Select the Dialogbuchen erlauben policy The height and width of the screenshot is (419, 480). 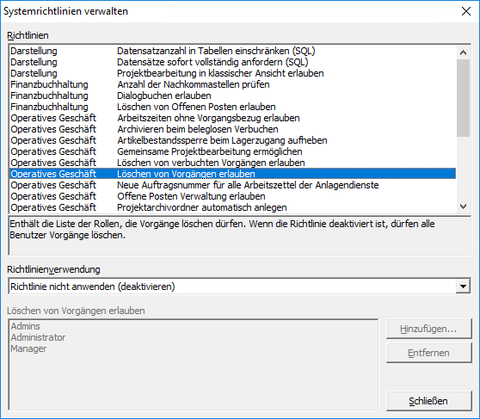232,96
